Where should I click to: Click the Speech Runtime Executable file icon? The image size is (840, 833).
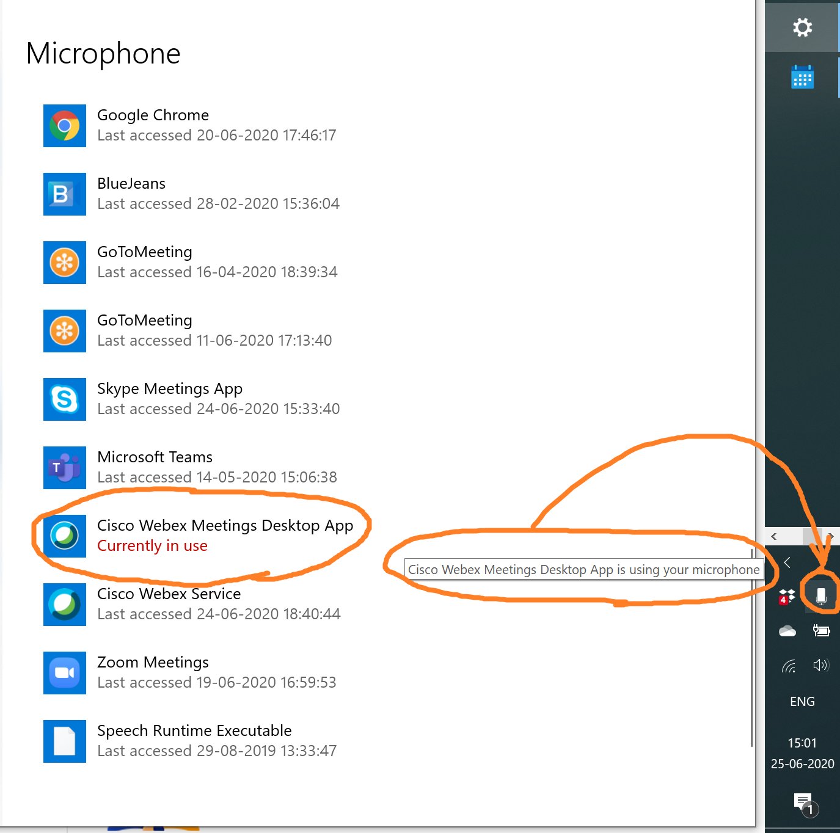(64, 741)
